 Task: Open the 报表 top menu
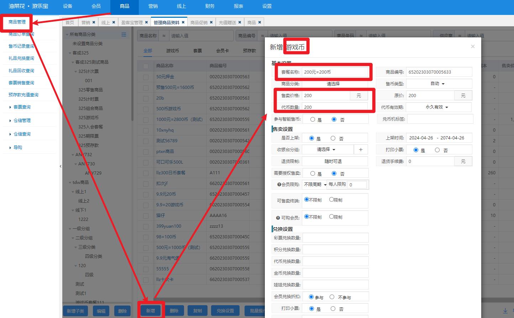point(238,6)
